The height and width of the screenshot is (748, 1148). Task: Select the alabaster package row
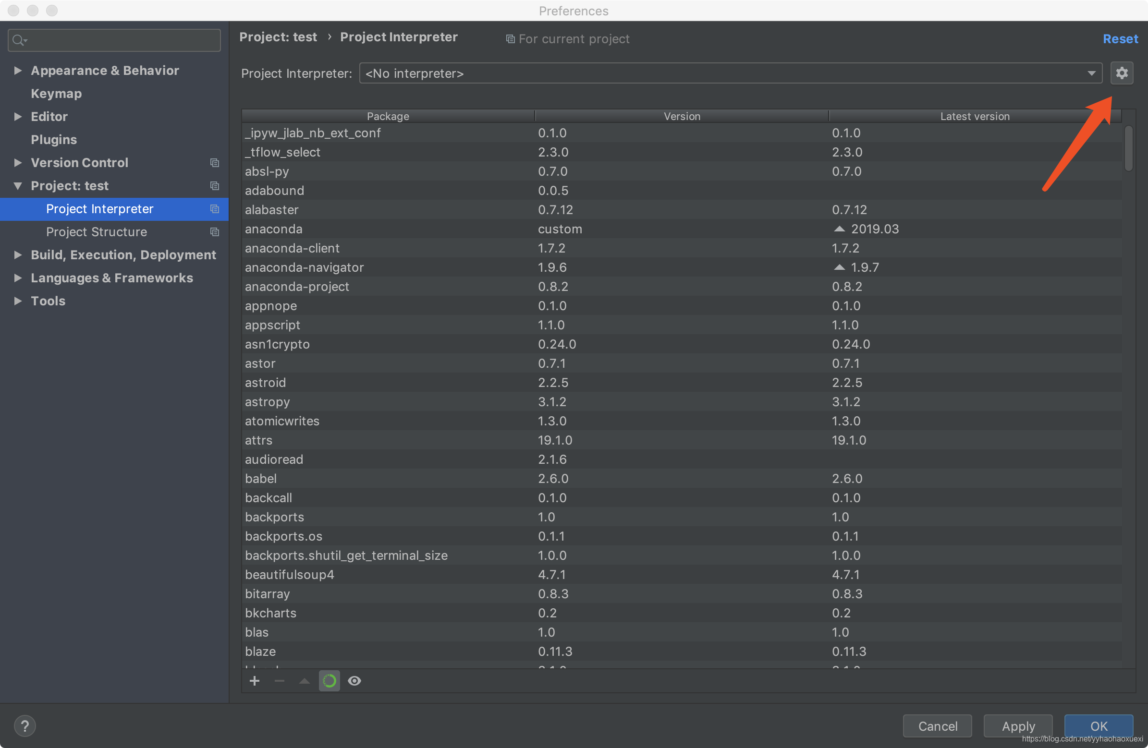(x=682, y=210)
